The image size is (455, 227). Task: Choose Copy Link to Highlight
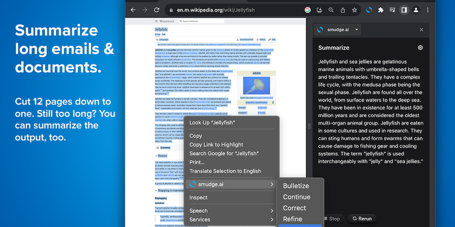(231, 145)
